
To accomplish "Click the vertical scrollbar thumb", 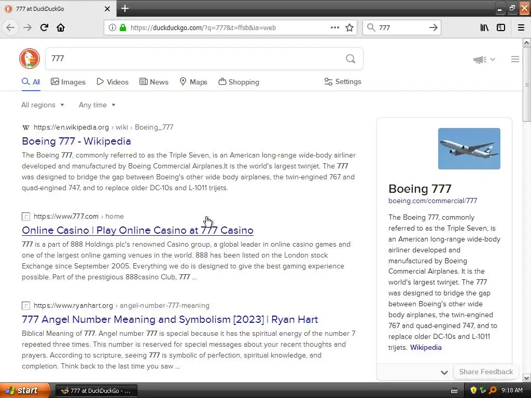I will pos(527,84).
